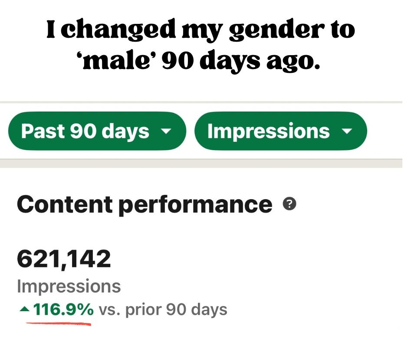Screen dimensions: 408x342
Task: Click the green upward trend triangle icon
Action: click(x=25, y=310)
